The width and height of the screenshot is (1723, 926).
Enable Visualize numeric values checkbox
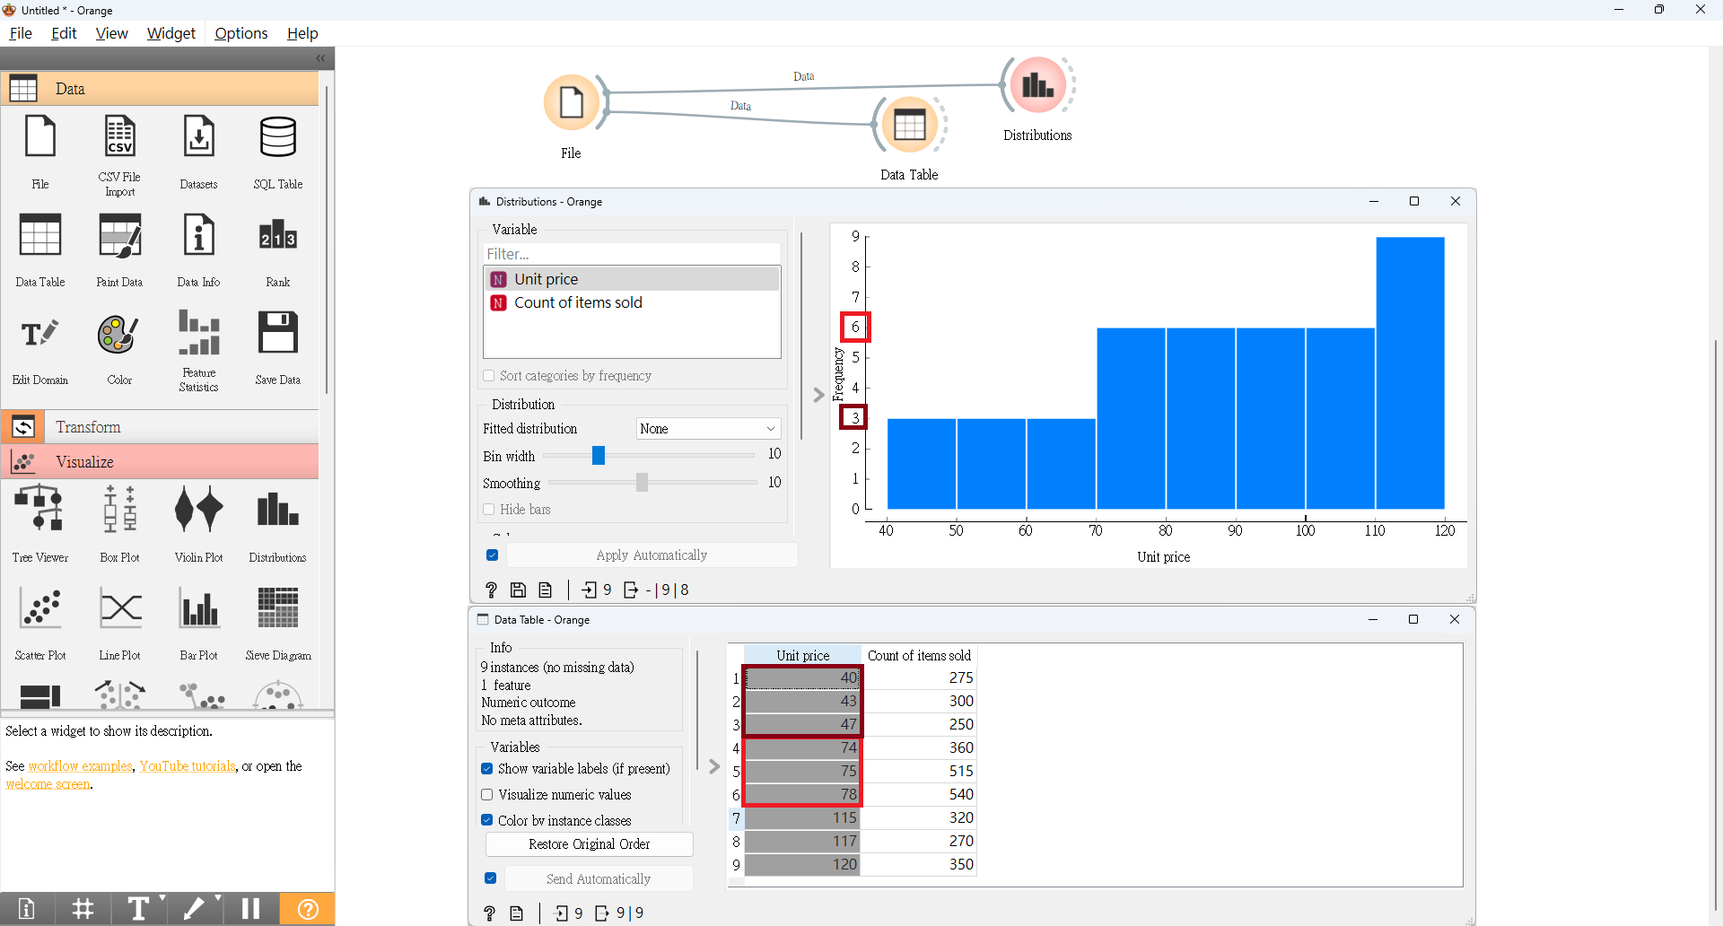click(x=487, y=795)
